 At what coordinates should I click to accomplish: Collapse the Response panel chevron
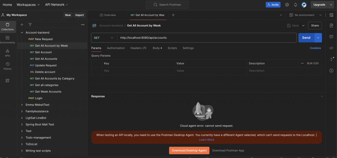click(322, 96)
